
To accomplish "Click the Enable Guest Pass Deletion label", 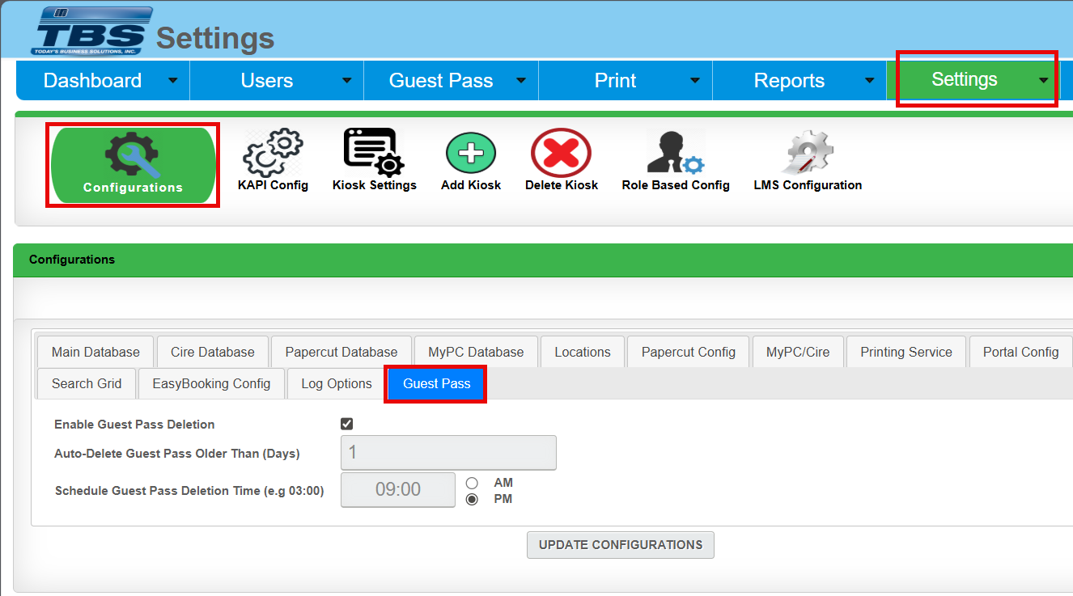I will point(134,424).
